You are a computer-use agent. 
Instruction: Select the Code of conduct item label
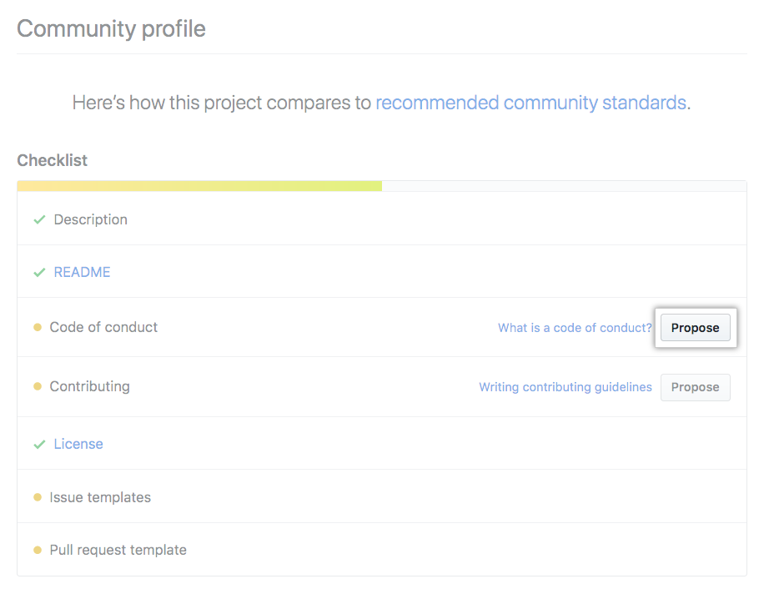(x=103, y=328)
